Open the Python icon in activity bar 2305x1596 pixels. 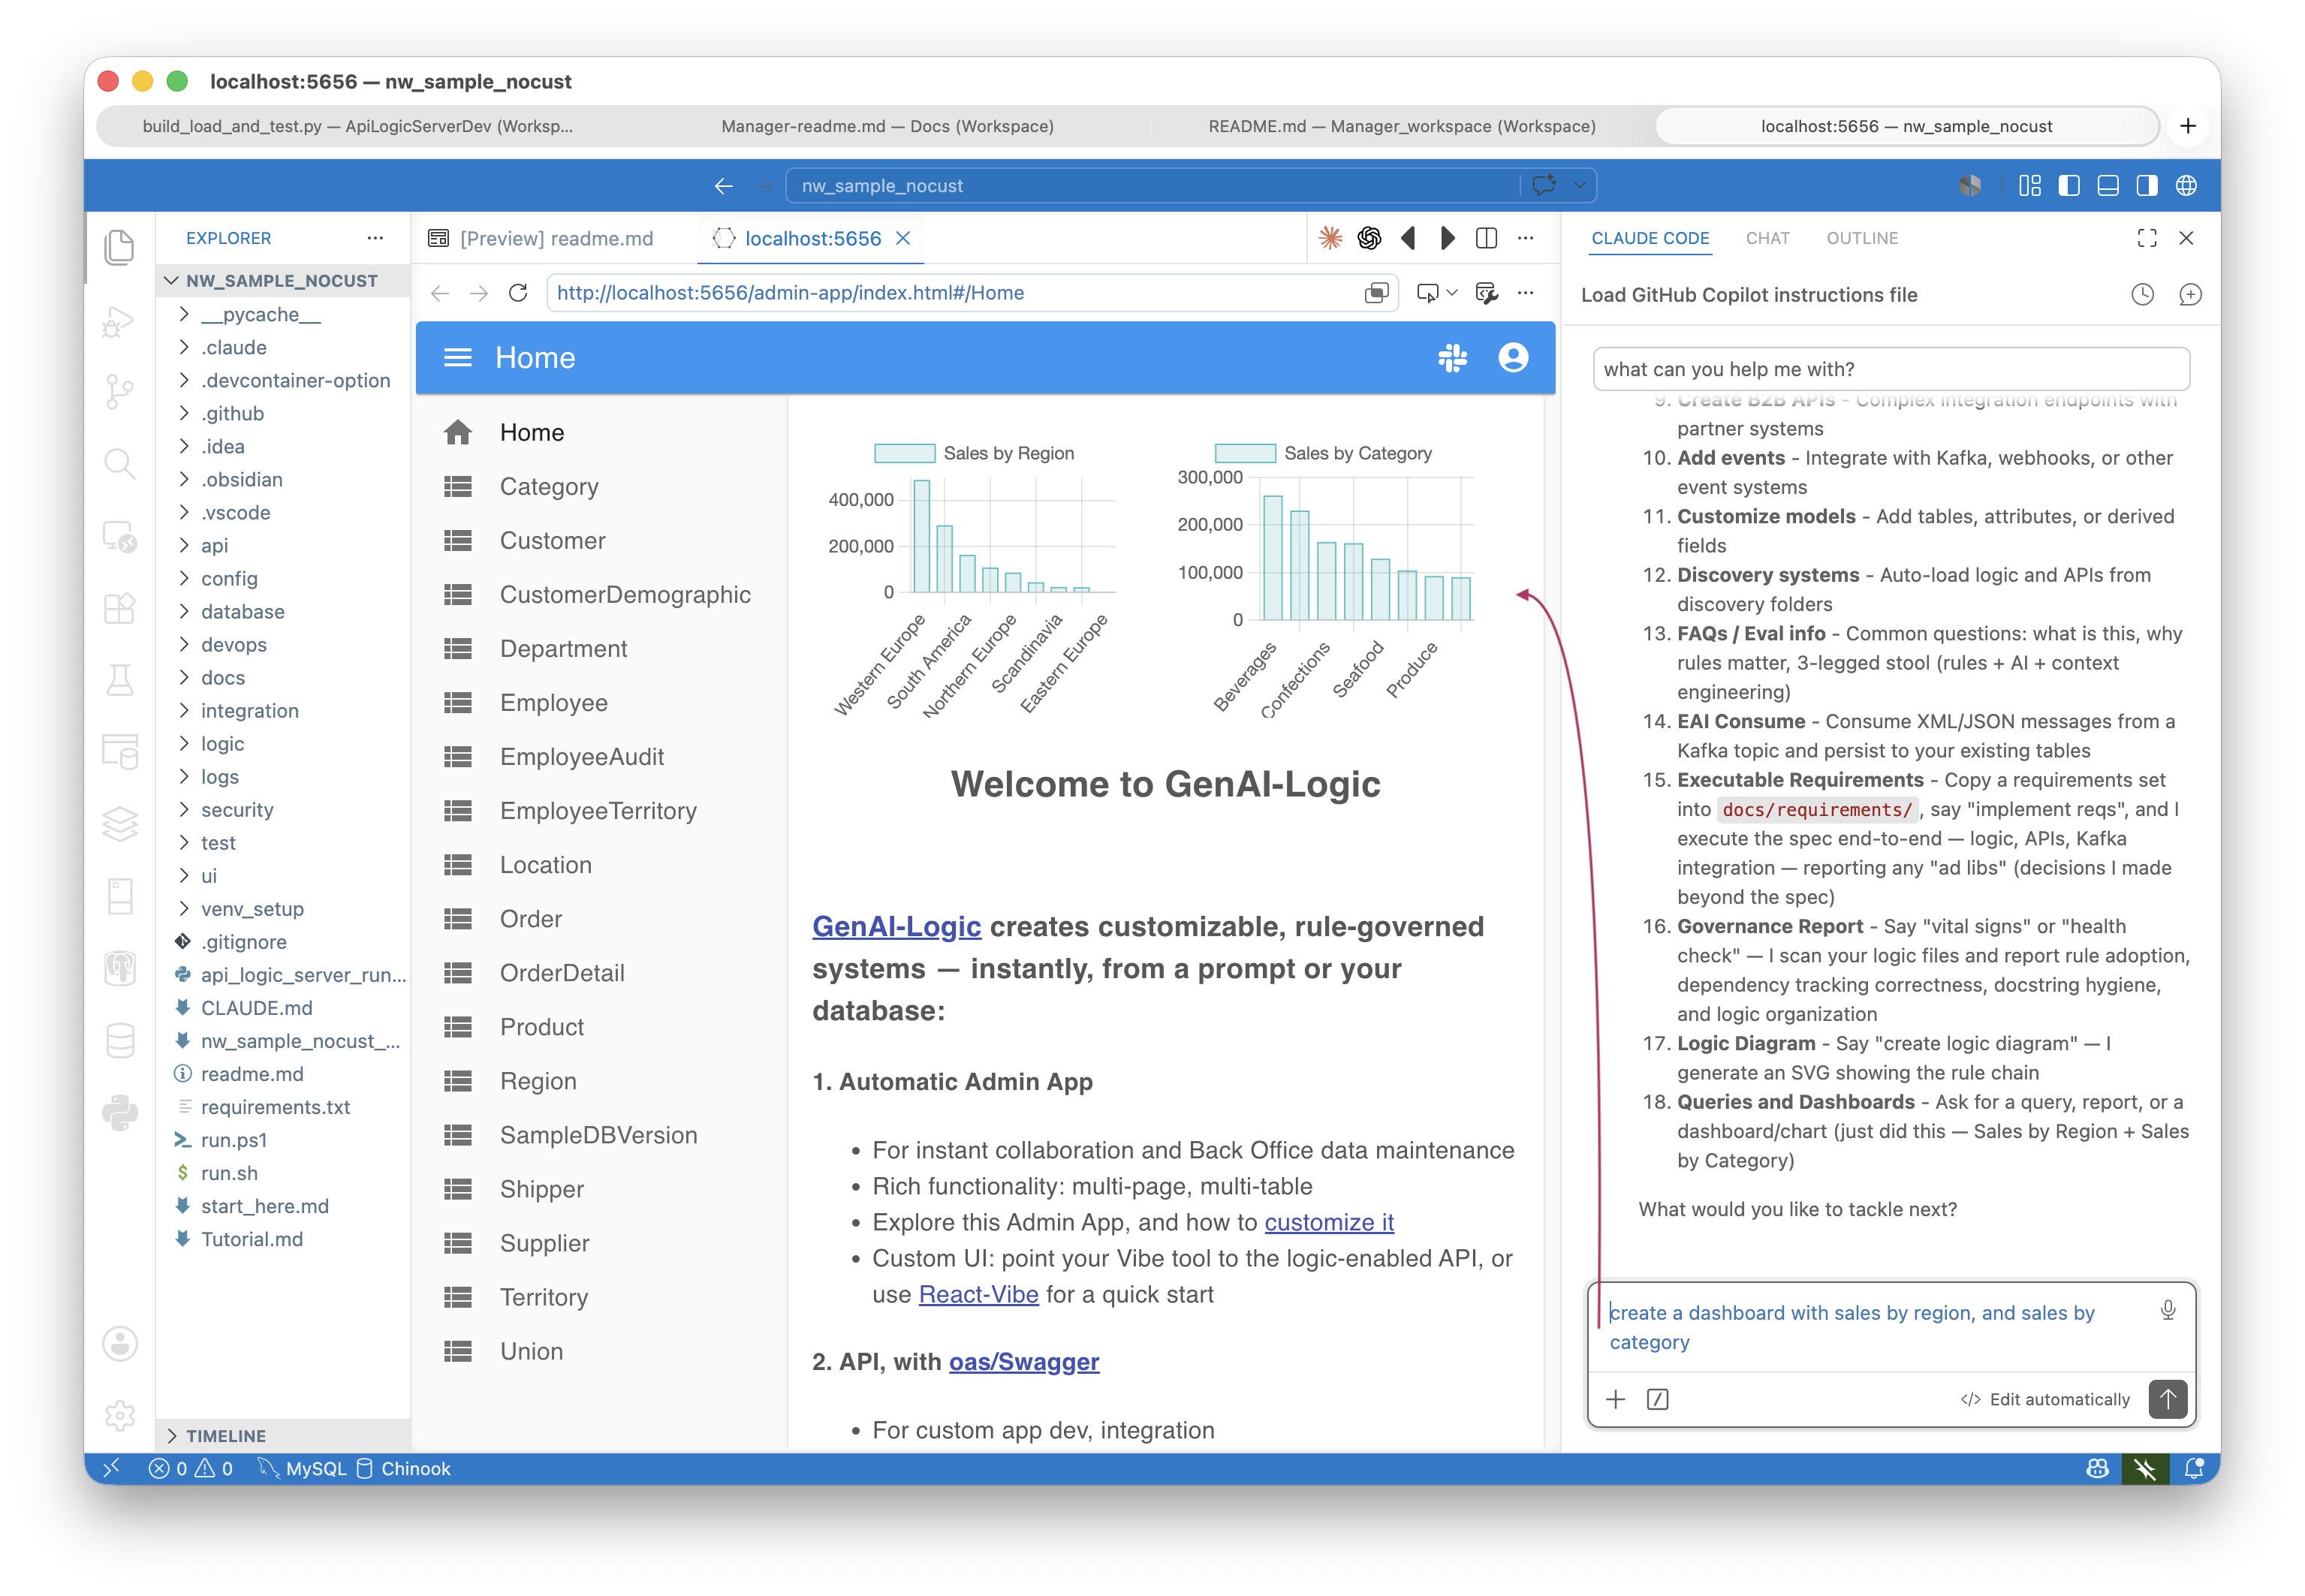click(x=119, y=1112)
